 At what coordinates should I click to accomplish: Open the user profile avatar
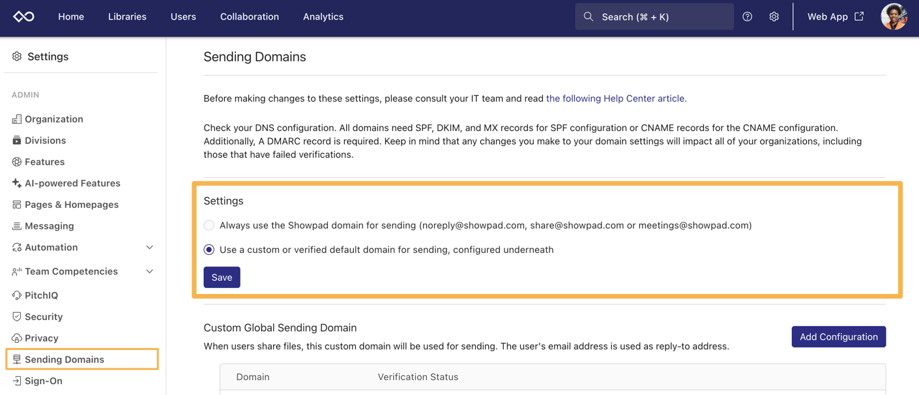tap(894, 17)
